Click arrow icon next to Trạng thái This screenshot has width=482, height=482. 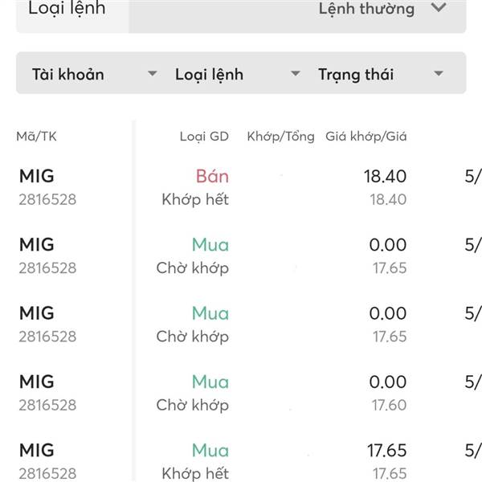438,74
